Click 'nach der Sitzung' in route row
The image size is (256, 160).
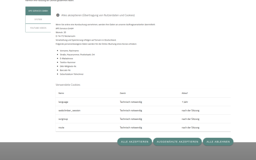coord(191,128)
